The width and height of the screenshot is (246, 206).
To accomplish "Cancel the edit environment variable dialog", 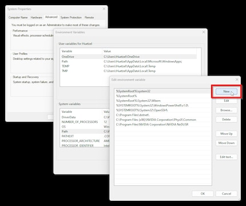I will tap(227, 193).
